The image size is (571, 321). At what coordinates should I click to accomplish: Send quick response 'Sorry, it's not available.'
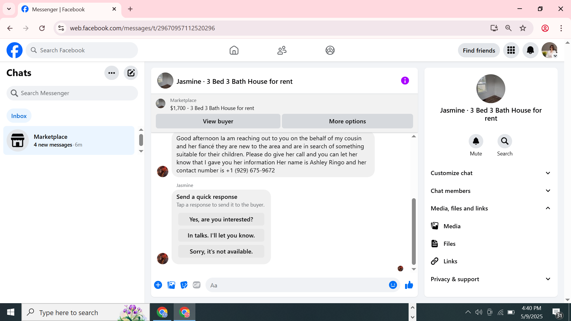click(x=221, y=251)
